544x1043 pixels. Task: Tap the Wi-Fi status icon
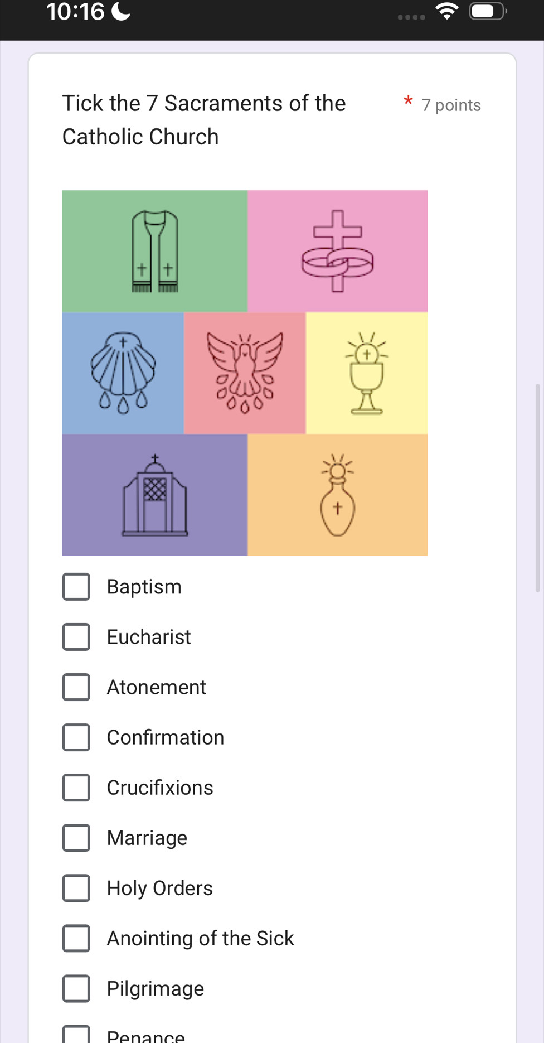[x=446, y=11]
